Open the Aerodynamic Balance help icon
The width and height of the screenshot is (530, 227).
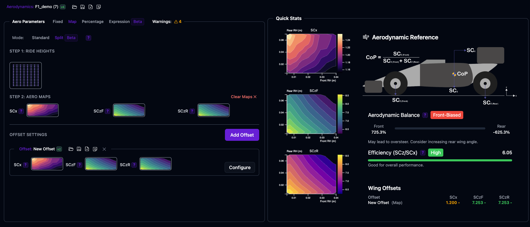(425, 115)
